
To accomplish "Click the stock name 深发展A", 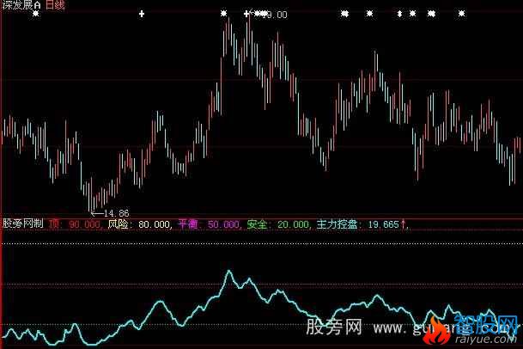I will coord(21,4).
